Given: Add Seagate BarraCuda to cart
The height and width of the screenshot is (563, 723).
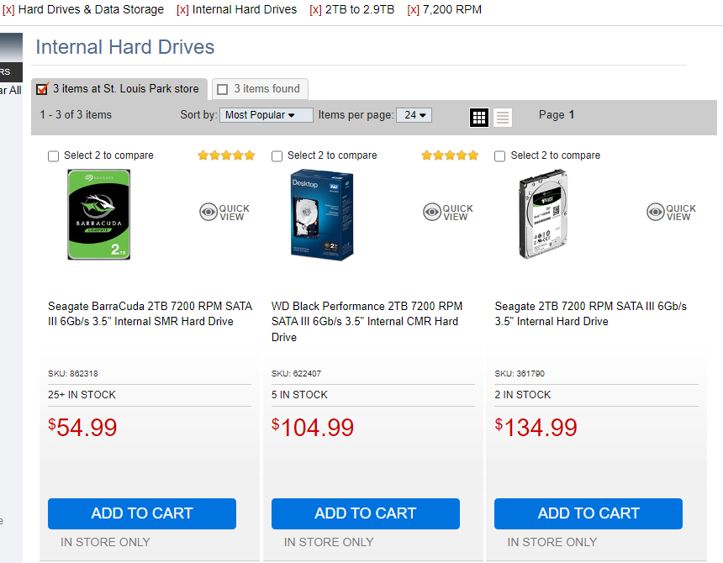Looking at the screenshot, I should (142, 513).
